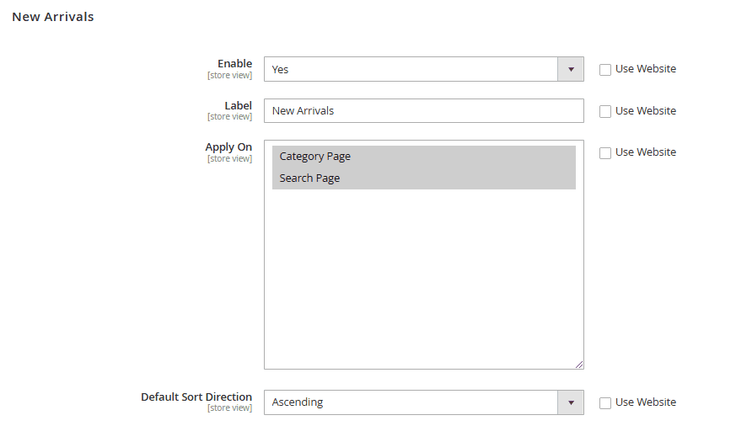Image resolution: width=736 pixels, height=426 pixels.
Task: Click the resize grip of Apply On box
Action: point(579,365)
